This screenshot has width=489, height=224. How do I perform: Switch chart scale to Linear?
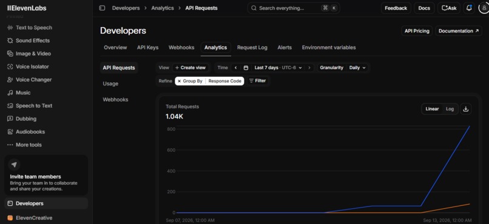[x=432, y=109]
